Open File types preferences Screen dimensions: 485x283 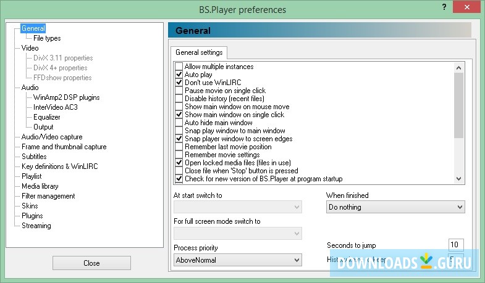(47, 38)
